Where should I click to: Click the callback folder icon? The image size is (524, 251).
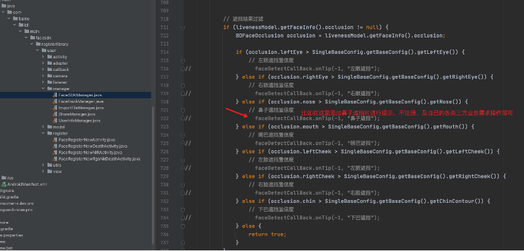(49, 70)
